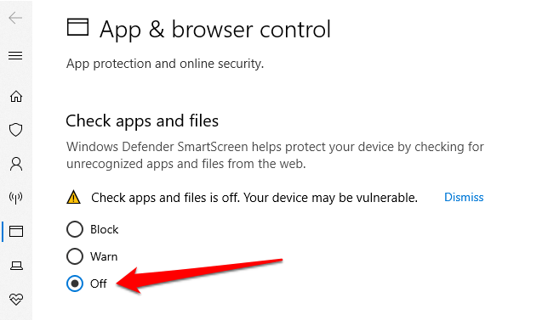Go back using the back arrow

click(15, 18)
